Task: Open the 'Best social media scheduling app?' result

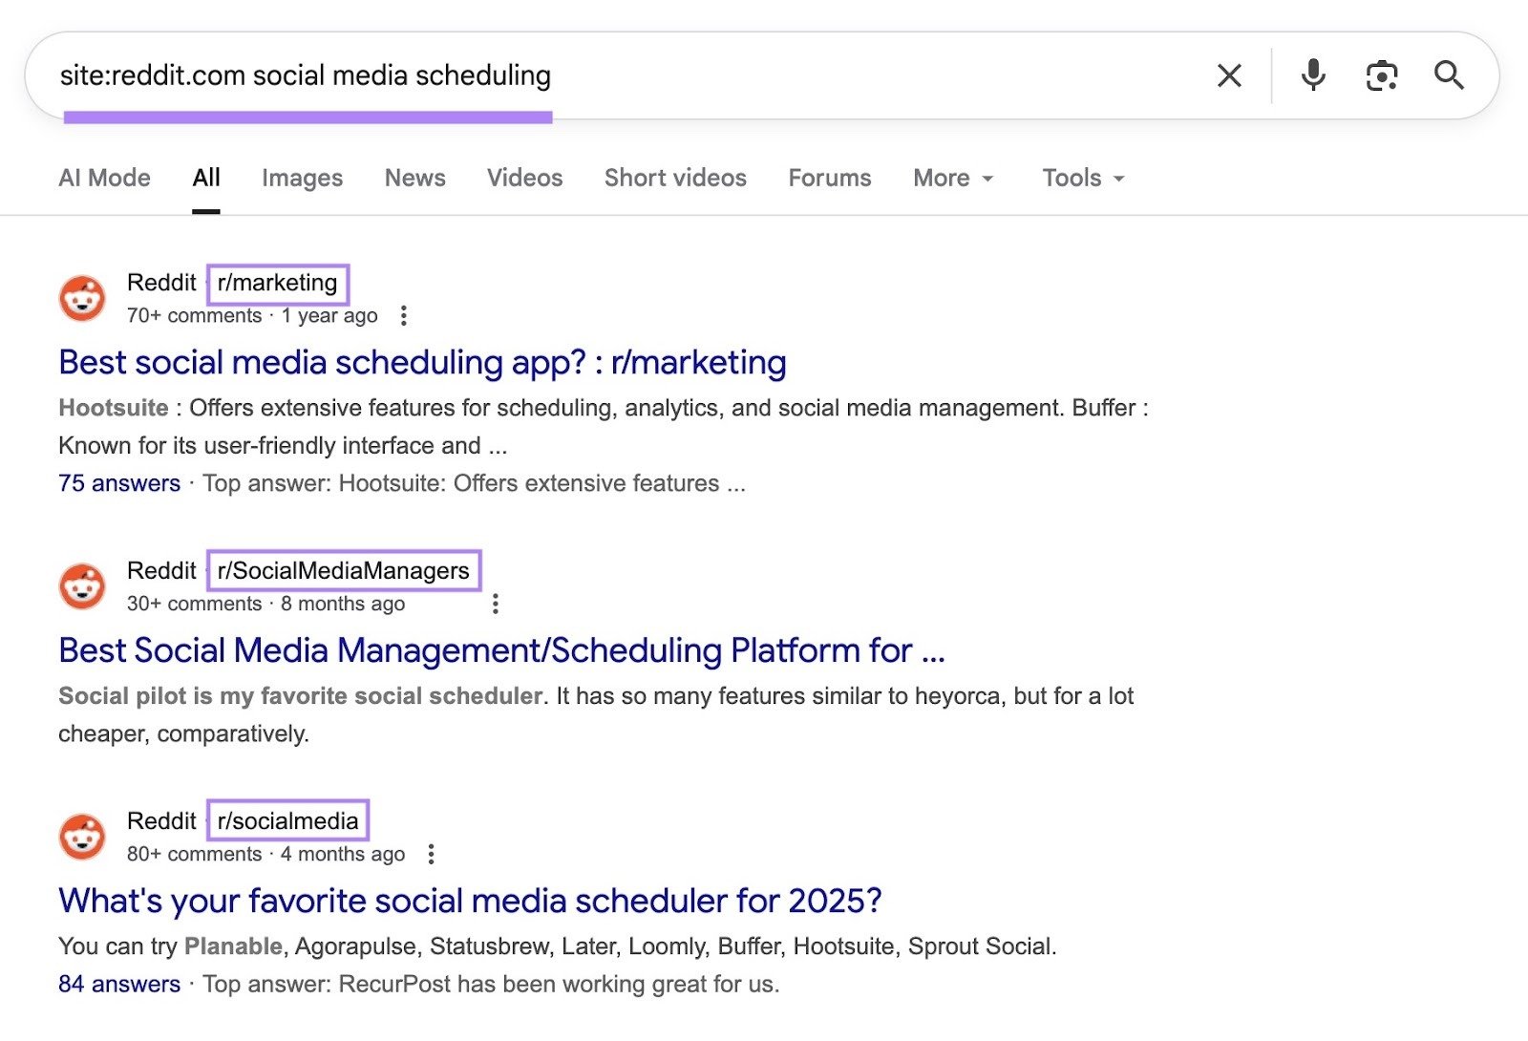Action: (x=421, y=363)
